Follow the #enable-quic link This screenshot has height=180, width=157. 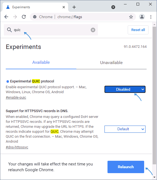click(16, 98)
